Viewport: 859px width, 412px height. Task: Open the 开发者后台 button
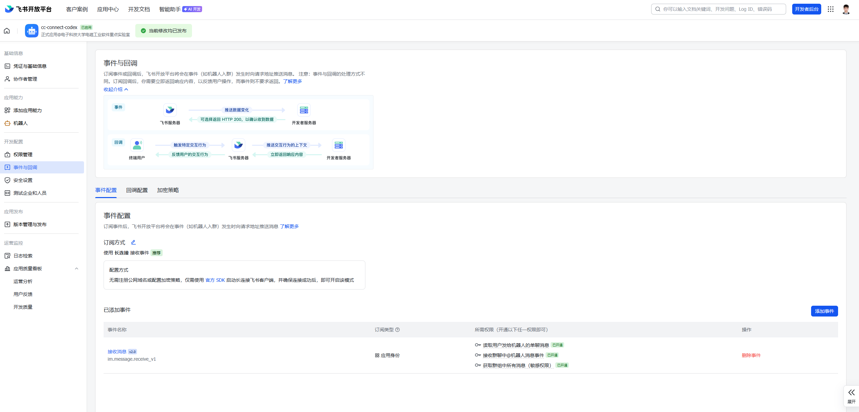tap(806, 9)
